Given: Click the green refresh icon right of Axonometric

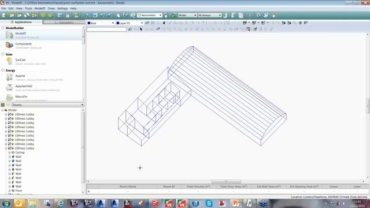Looking at the screenshot, I should point(173,16).
